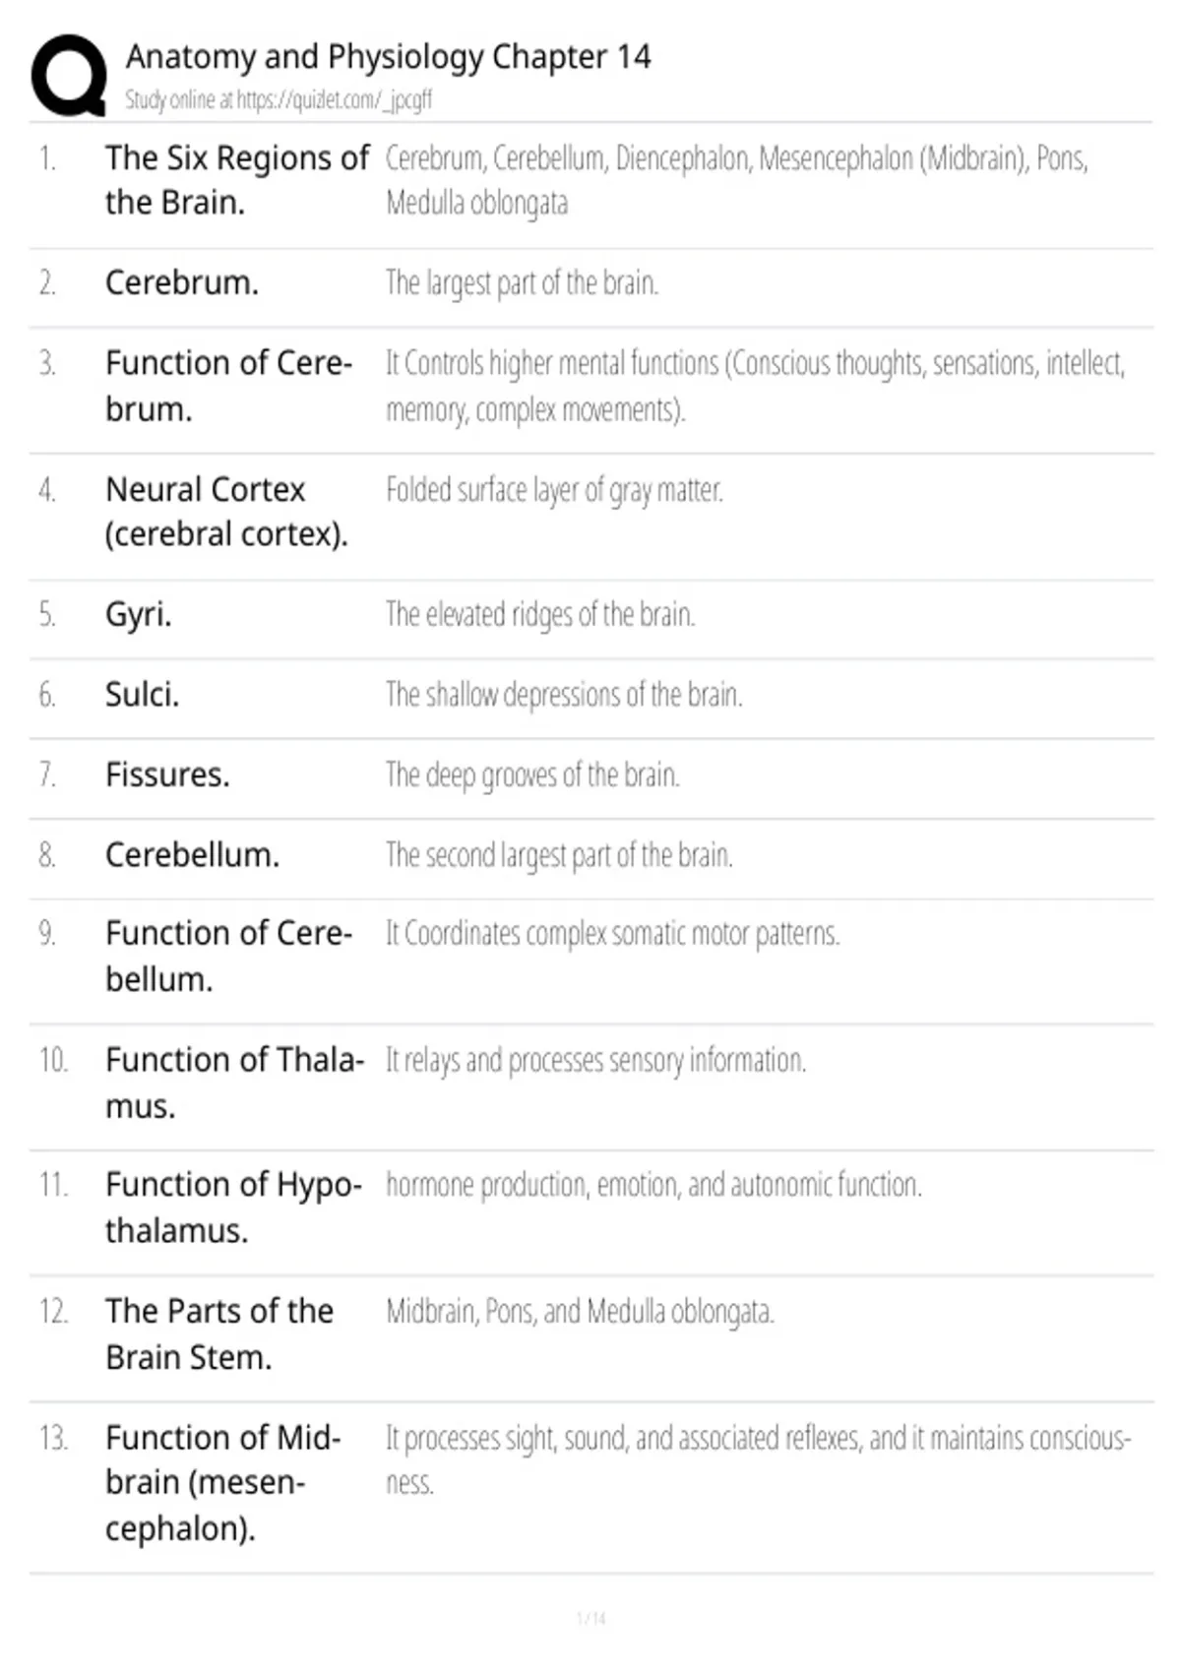Image resolution: width=1181 pixels, height=1673 pixels.
Task: Click 'The Parts of the Brain Stem.' term
Action: point(219,1334)
